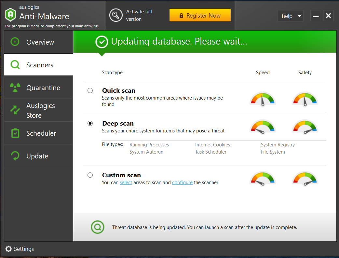This screenshot has height=258, width=339.
Task: Click 'Updating database. Please wait...' banner text
Action: point(179,42)
